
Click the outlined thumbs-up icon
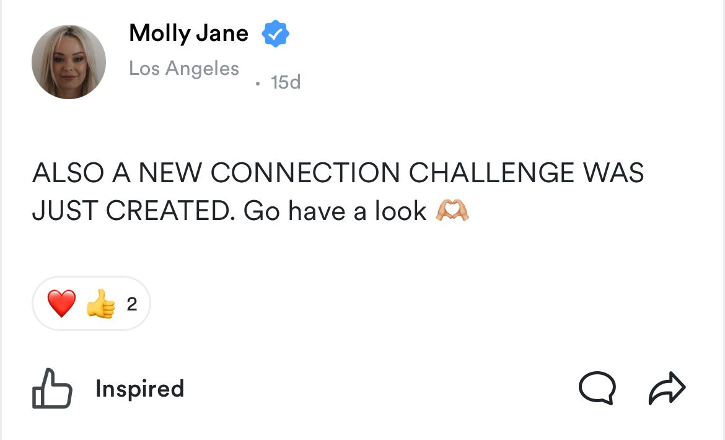(x=52, y=389)
